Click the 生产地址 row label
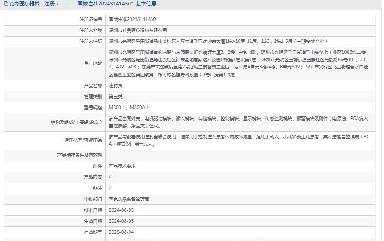Viewport: 384px width, 241px height. point(93,63)
